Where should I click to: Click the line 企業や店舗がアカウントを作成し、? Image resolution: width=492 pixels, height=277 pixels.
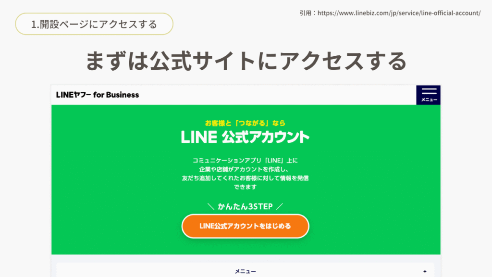[245, 169]
